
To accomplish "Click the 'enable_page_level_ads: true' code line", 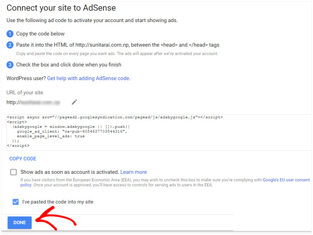I will click(51, 136).
